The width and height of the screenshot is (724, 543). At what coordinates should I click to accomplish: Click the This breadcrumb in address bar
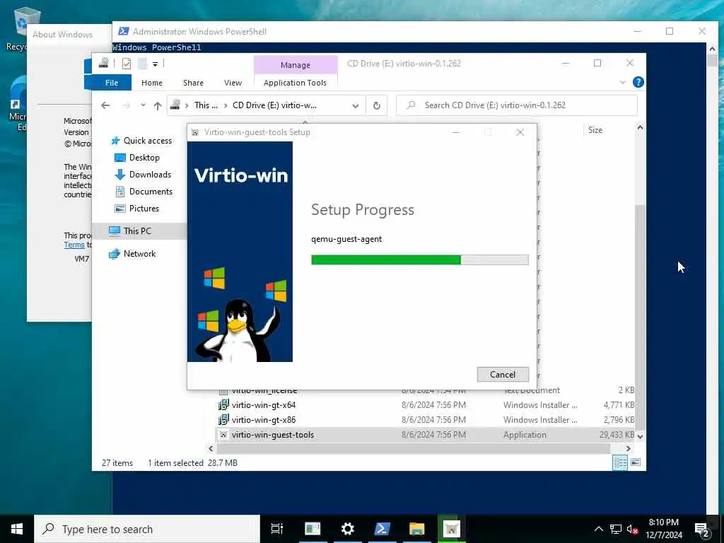206,105
